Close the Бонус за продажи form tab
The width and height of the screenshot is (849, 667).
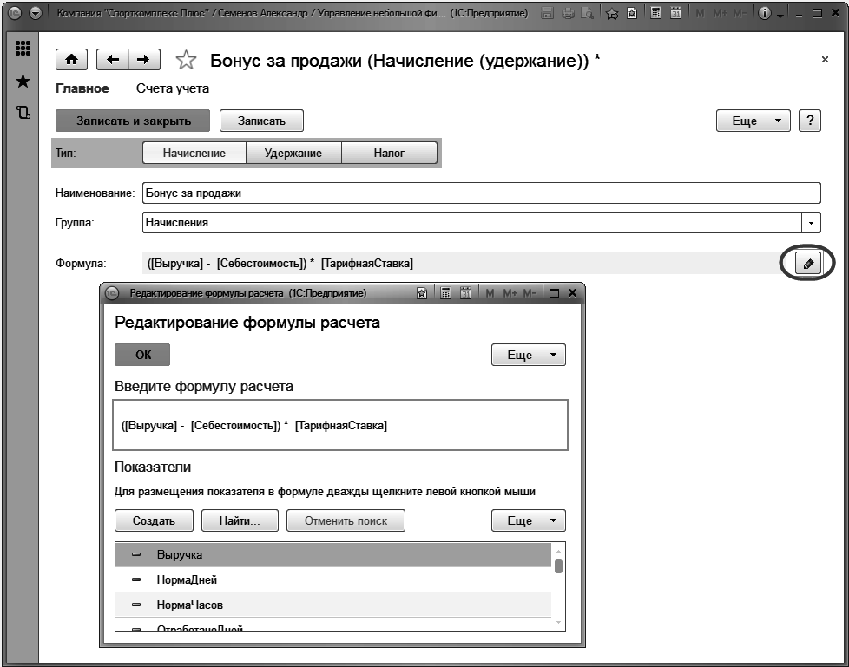pyautogui.click(x=825, y=60)
